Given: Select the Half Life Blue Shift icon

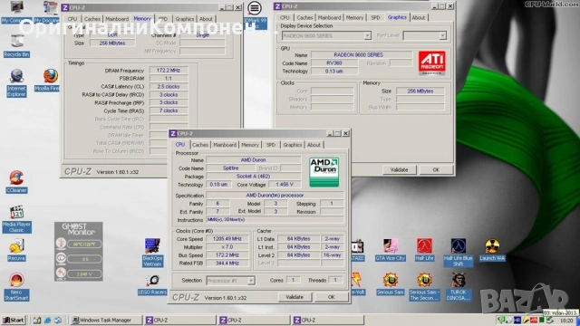Looking at the screenshot, I should [x=458, y=252].
